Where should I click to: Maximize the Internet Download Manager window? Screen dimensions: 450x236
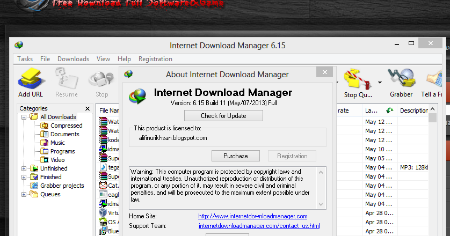pos(411,43)
